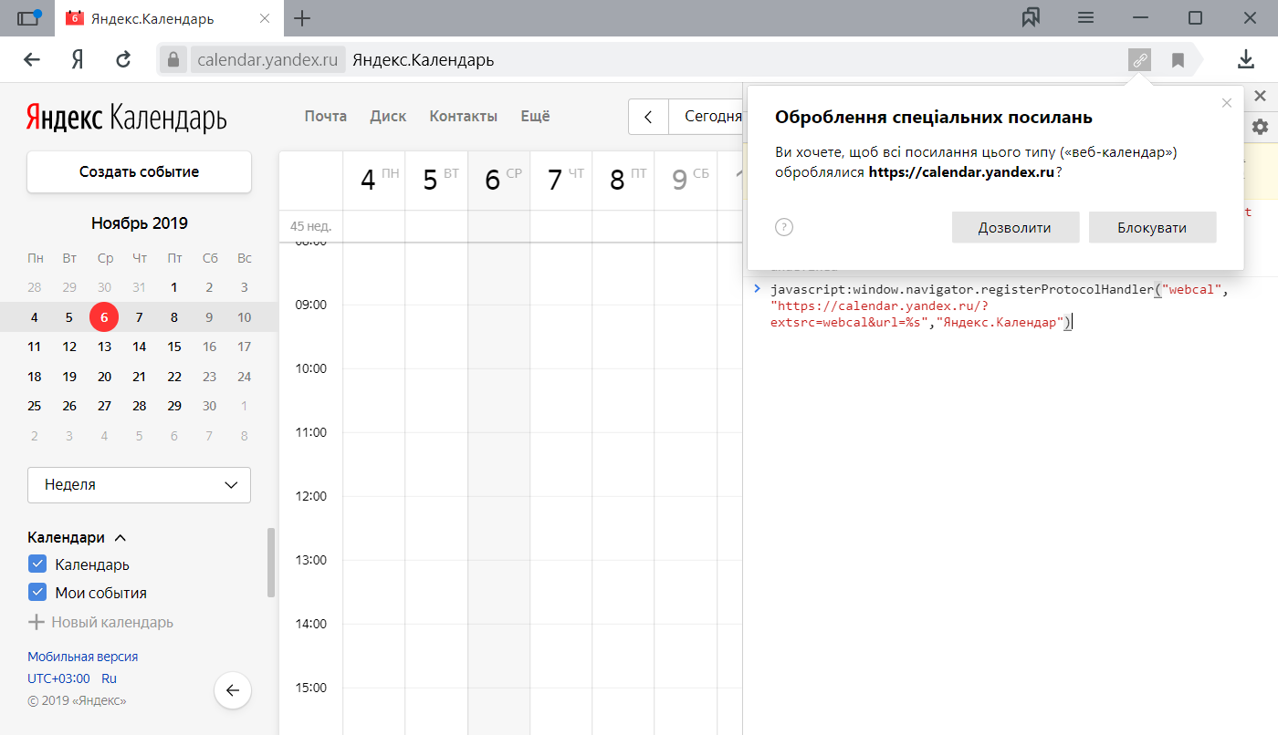This screenshot has width=1278, height=735.
Task: Open the Неделя view dropdown
Action: click(139, 485)
